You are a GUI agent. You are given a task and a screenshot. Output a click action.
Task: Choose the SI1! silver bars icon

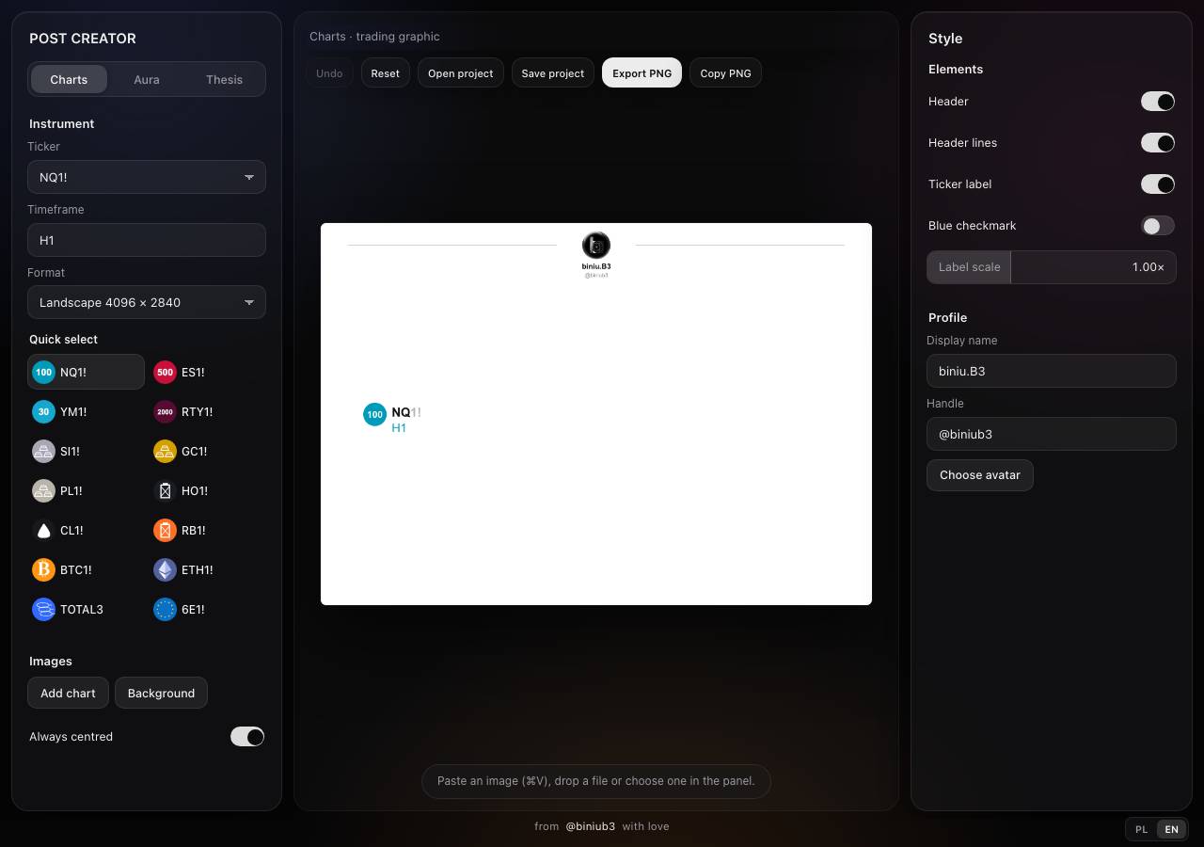[x=43, y=451]
